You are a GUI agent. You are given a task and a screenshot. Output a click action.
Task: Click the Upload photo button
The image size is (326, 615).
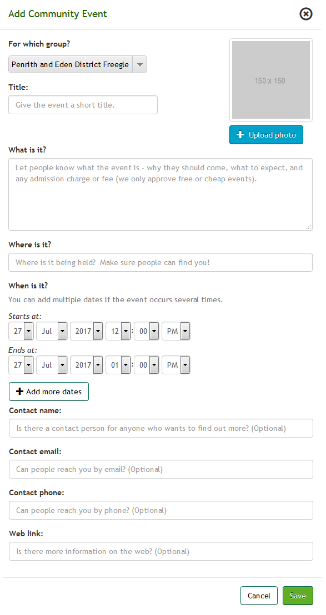point(267,135)
